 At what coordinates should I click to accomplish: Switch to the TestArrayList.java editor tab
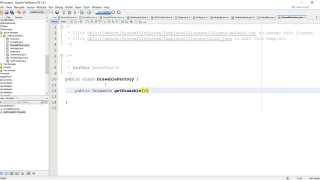138,17
